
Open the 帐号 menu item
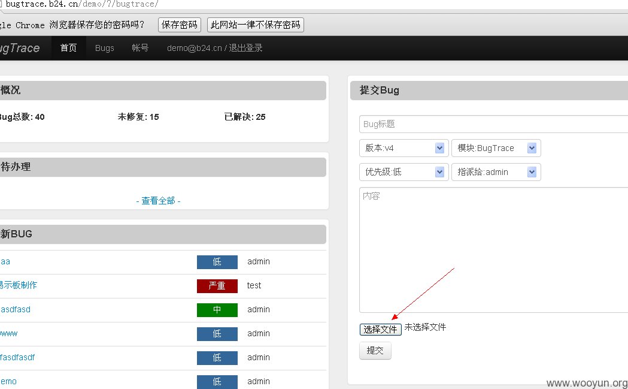(140, 48)
